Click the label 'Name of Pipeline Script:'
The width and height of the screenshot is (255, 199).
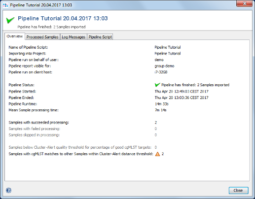tap(28, 47)
